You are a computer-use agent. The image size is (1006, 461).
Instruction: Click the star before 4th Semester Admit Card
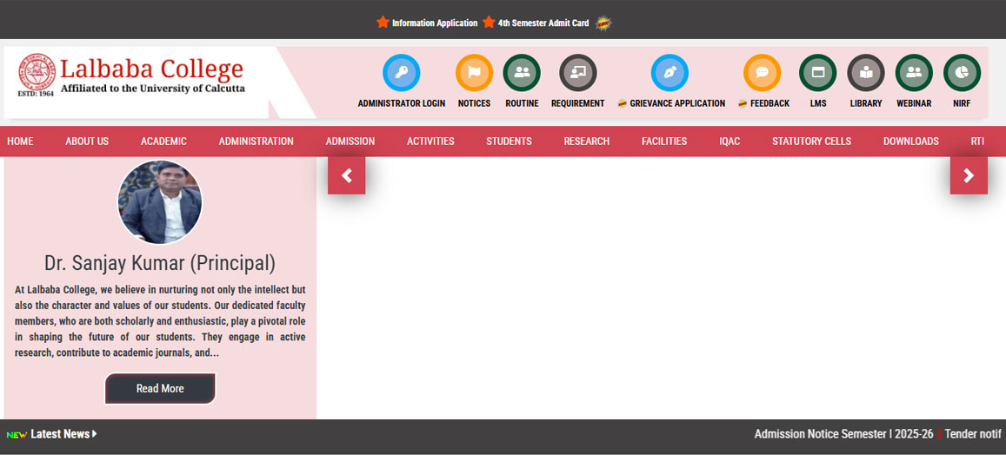[489, 23]
